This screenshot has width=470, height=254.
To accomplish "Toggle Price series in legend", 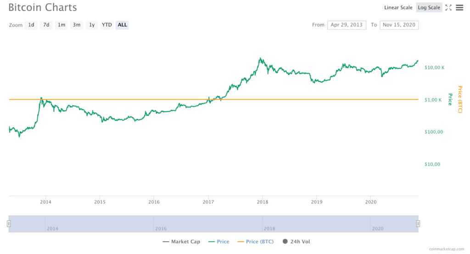I will (219, 242).
